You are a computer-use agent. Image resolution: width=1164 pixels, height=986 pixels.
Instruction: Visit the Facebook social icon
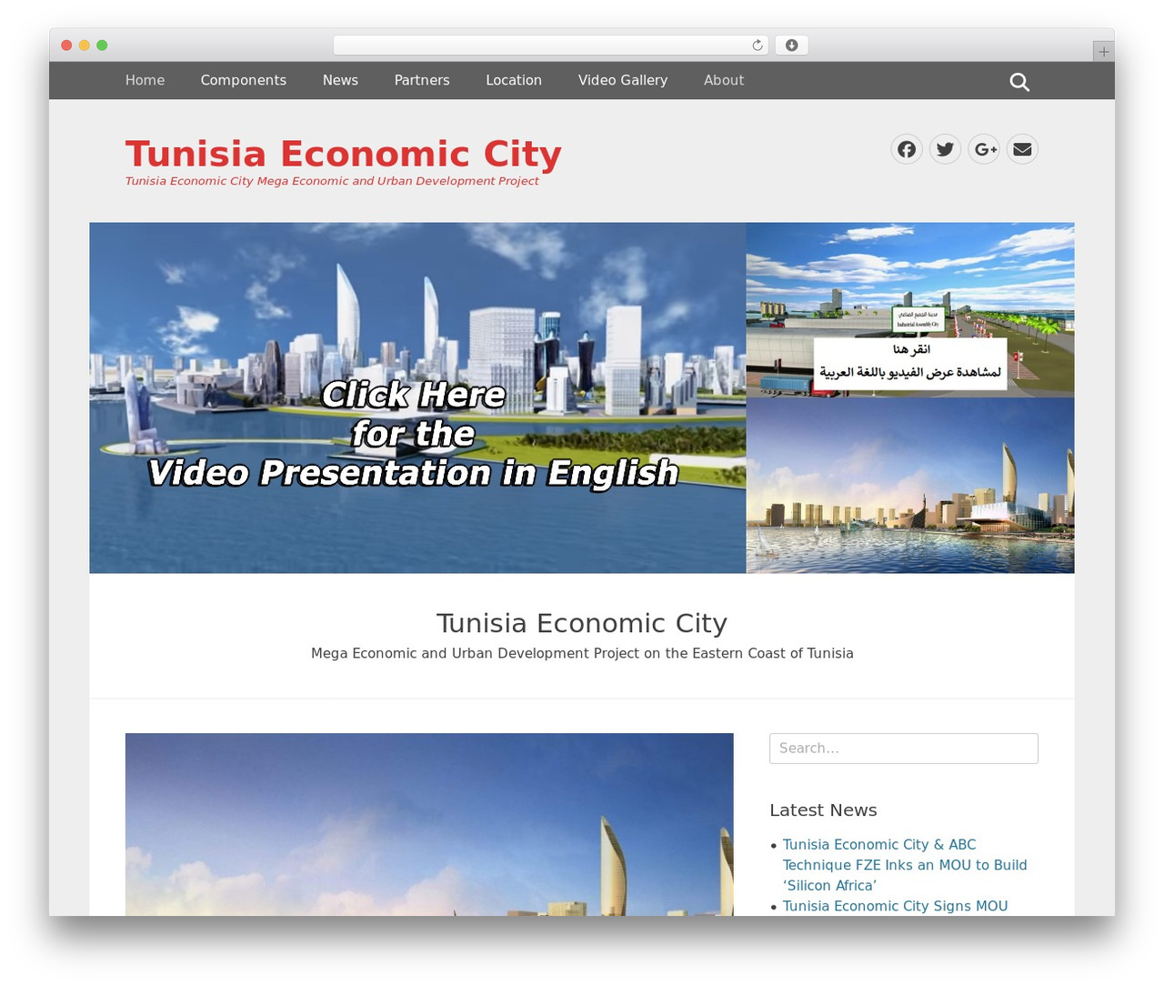coord(907,149)
